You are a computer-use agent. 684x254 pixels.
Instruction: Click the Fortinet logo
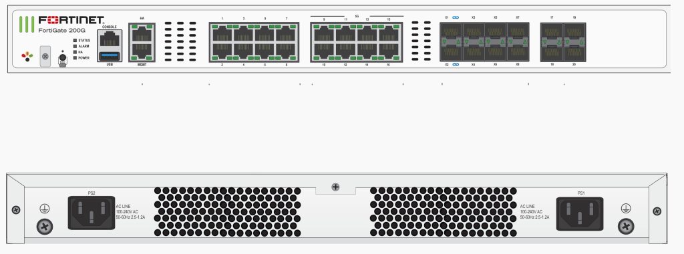coord(71,20)
